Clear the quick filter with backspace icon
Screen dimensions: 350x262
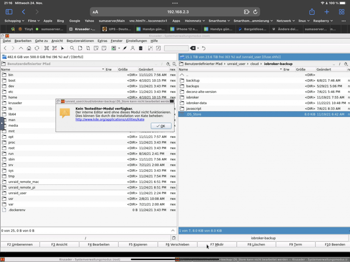tap(193, 48)
